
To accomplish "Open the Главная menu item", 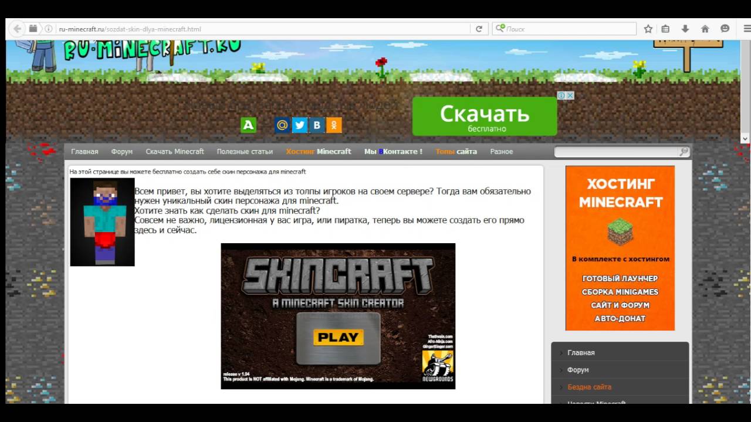I will 84,152.
